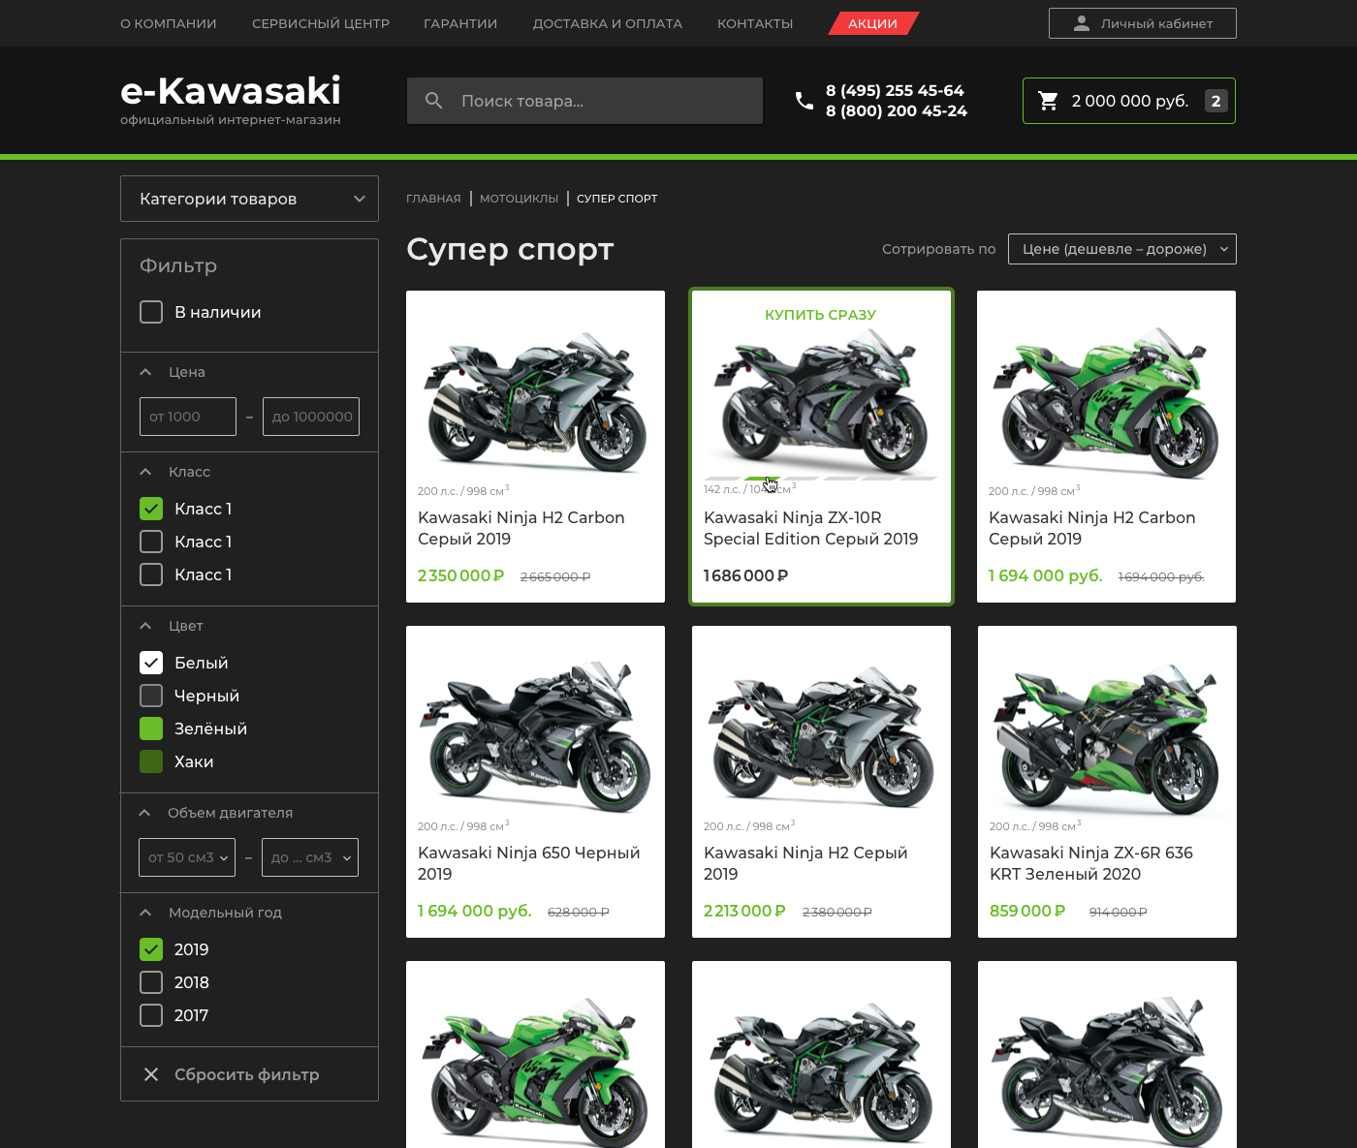This screenshot has height=1148, width=1357.
Task: Open the sort order dropdown Цене (дешевле – дороже)
Action: point(1122,249)
